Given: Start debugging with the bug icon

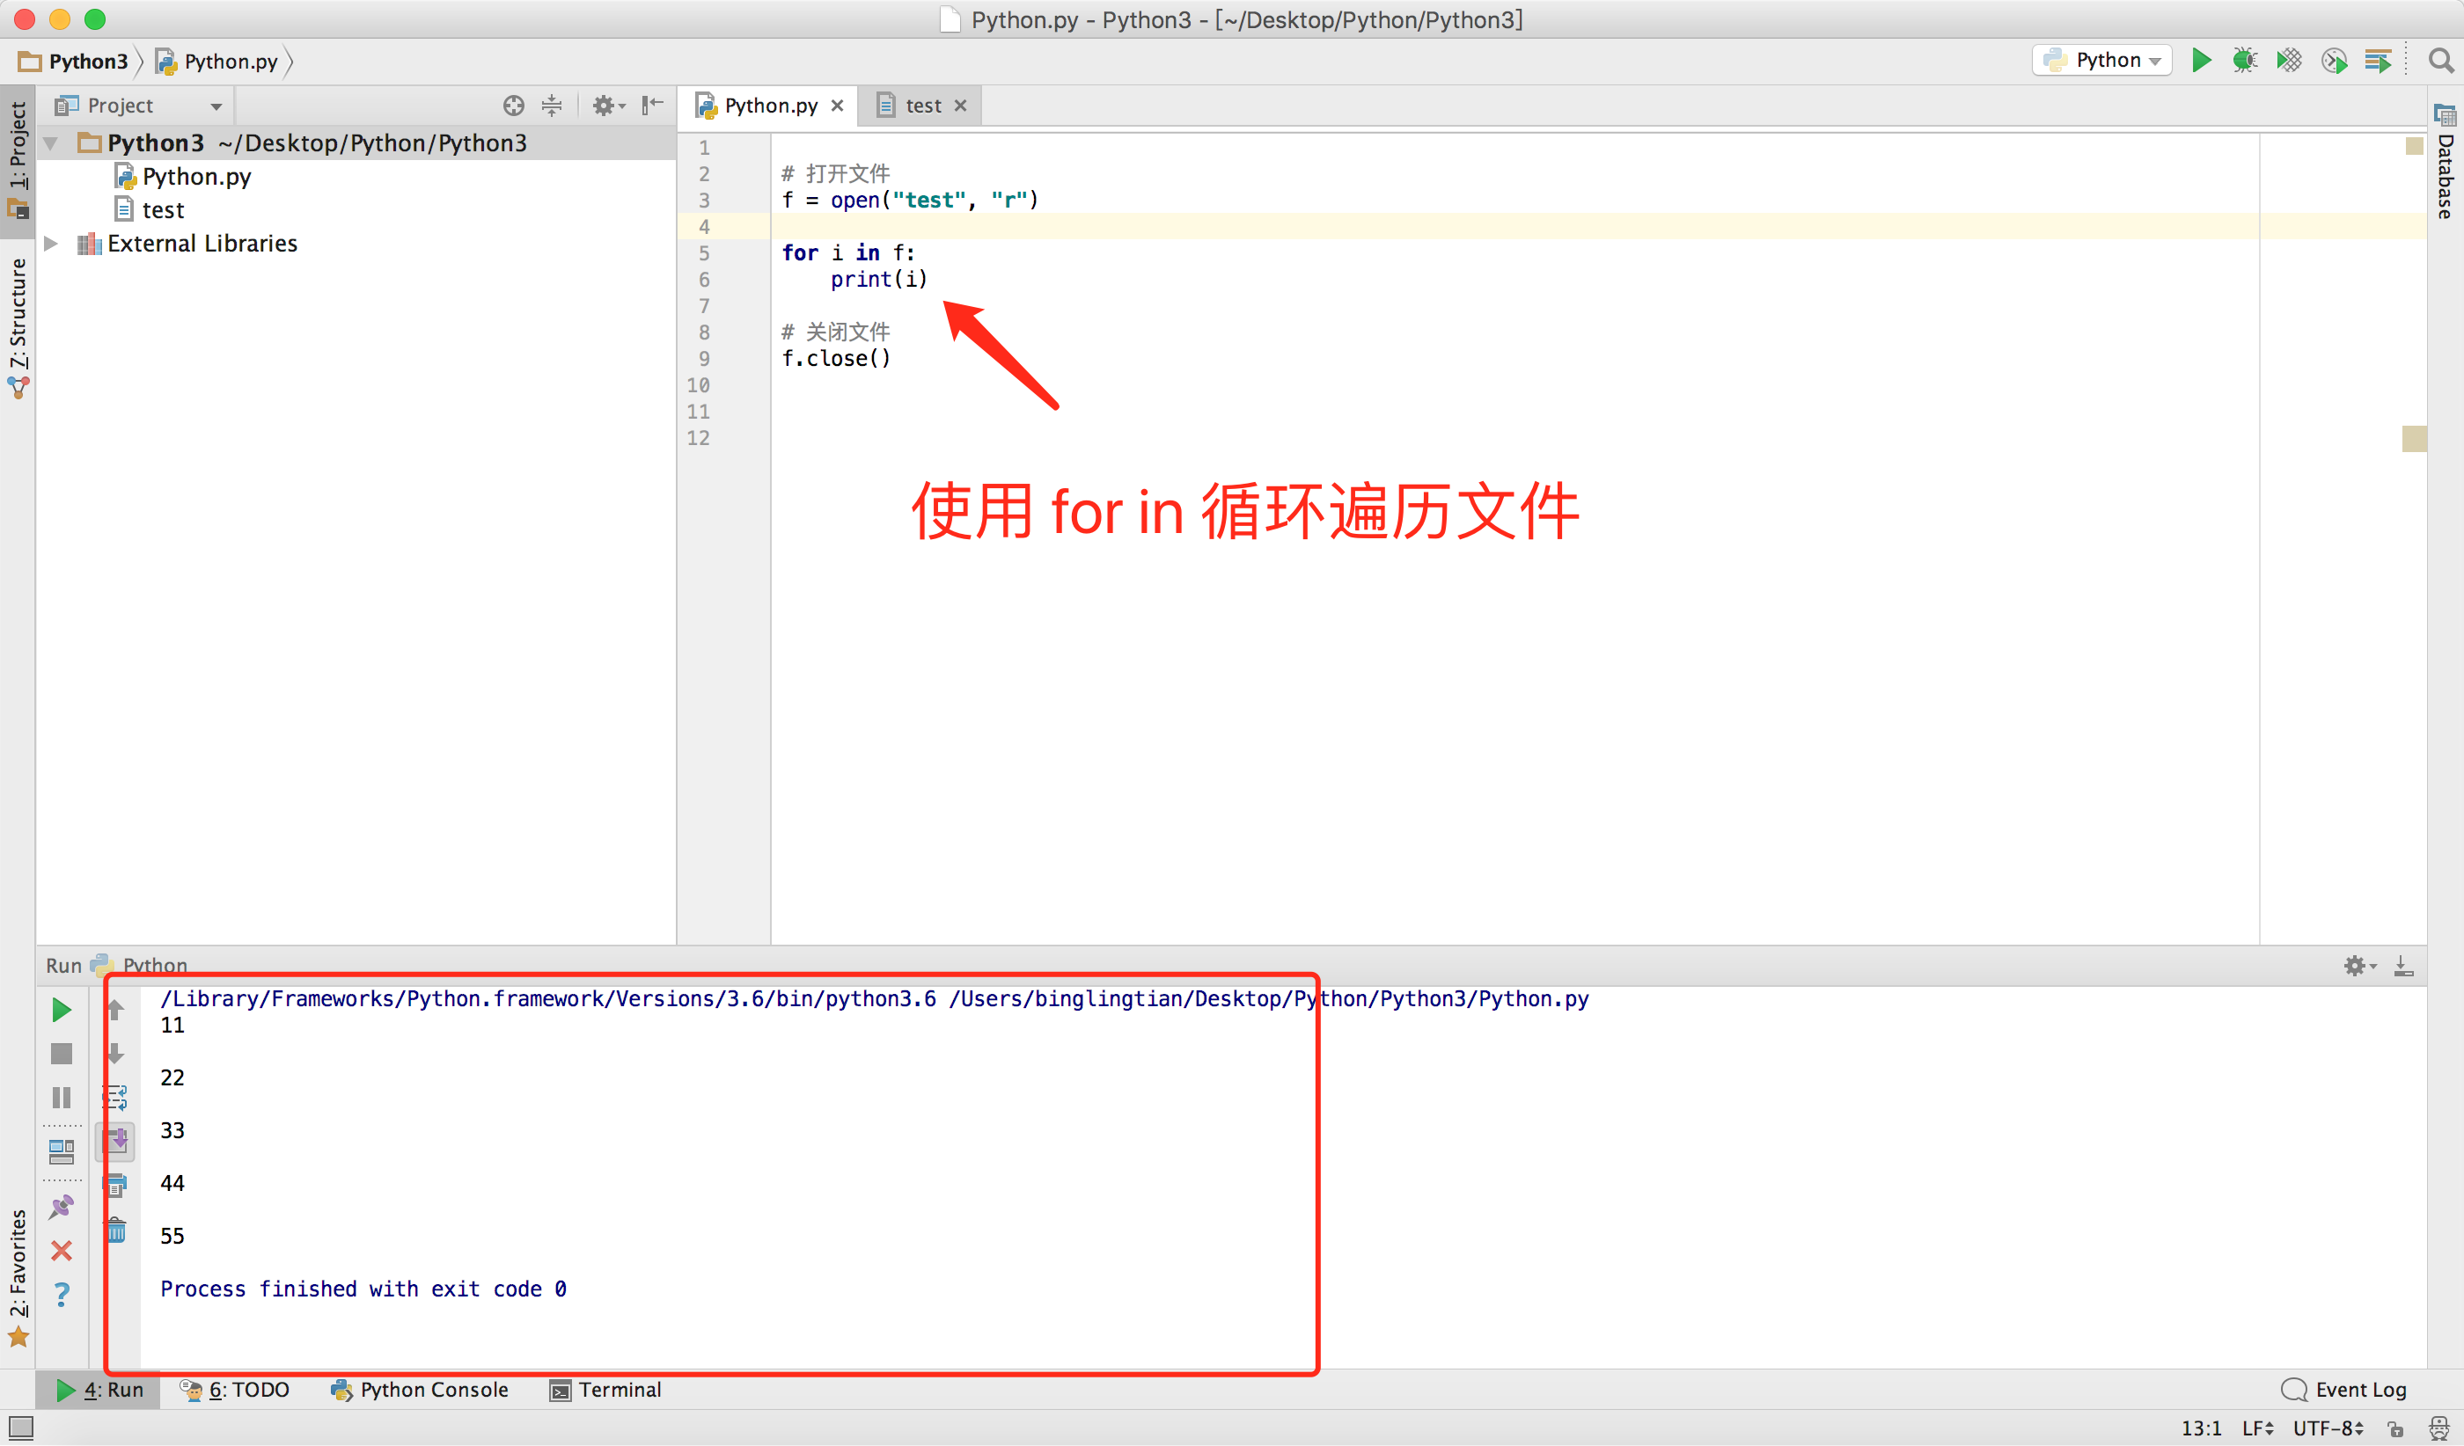Looking at the screenshot, I should coord(2244,61).
